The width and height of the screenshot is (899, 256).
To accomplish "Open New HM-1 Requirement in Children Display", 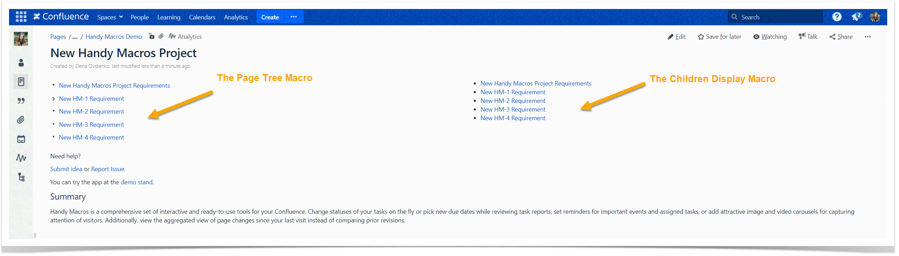I will (x=513, y=92).
